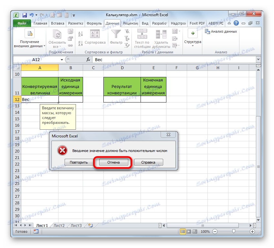Open Excel Help question mark icon
Screen dimensions: 274x248
[x=236, y=23]
